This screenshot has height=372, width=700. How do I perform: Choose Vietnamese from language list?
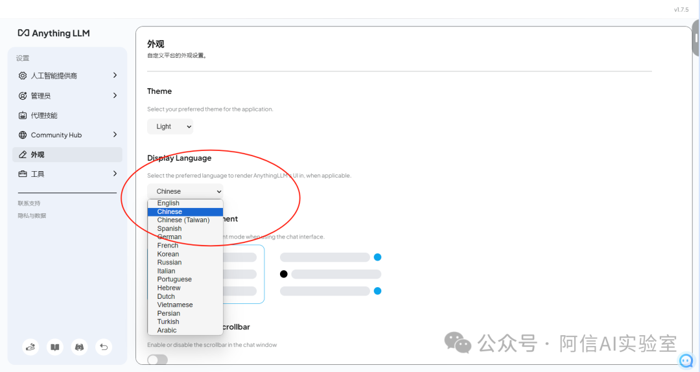[x=185, y=305]
